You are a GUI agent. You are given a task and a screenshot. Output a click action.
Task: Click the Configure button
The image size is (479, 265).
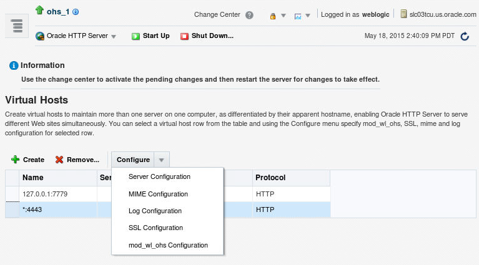pyautogui.click(x=133, y=160)
